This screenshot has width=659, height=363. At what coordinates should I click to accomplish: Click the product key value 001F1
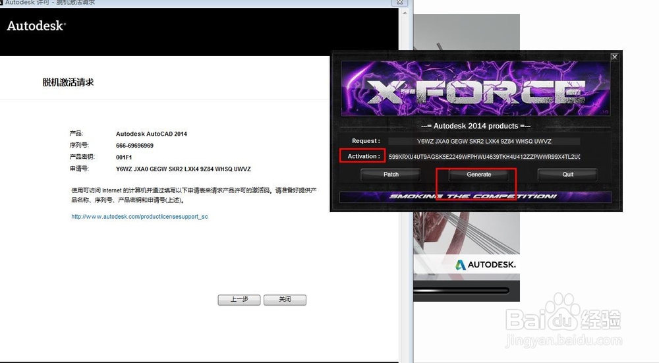(x=124, y=157)
